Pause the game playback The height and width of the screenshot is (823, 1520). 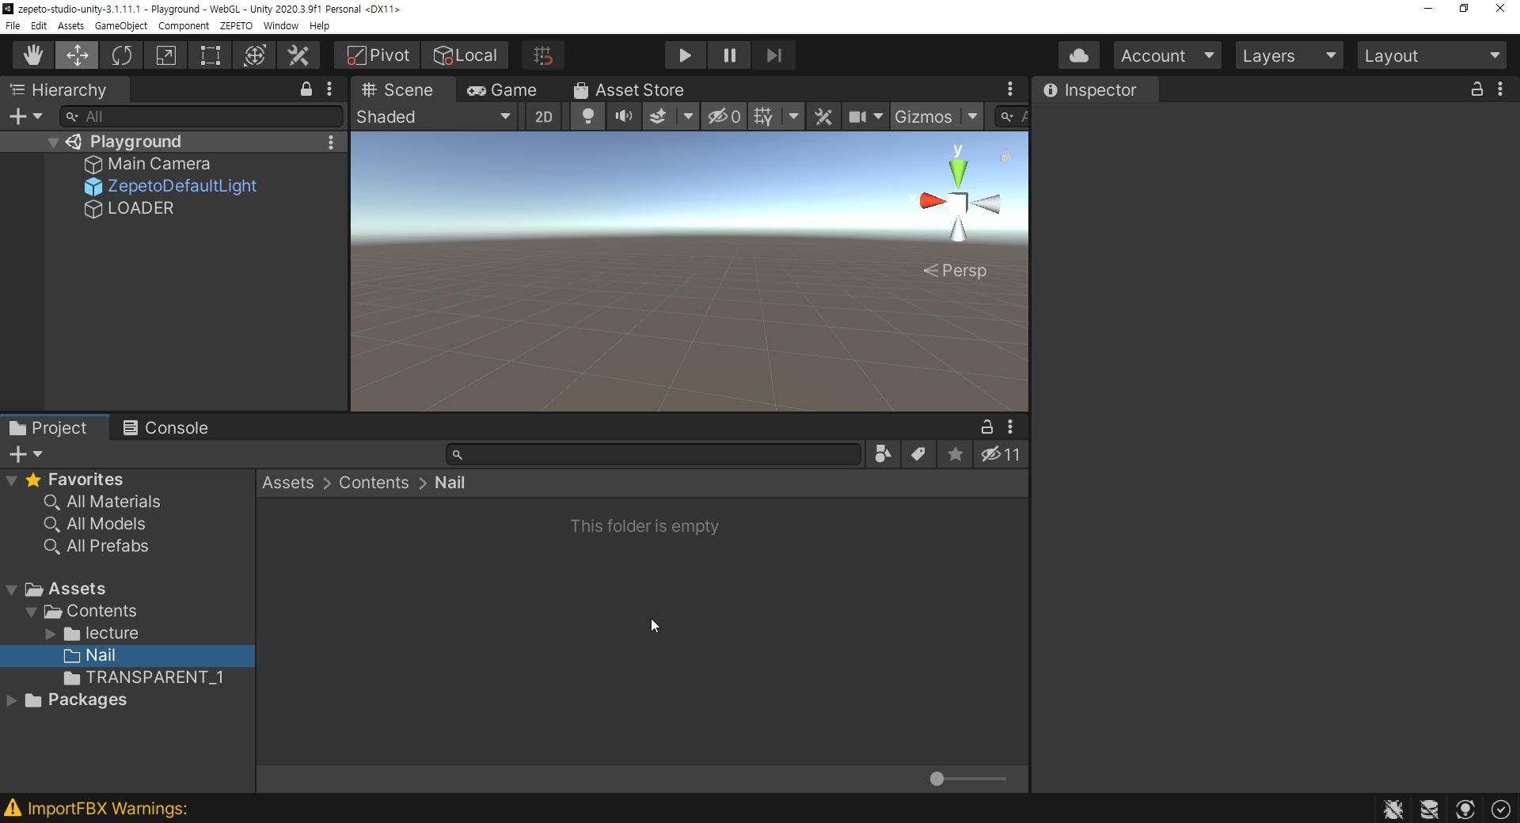pyautogui.click(x=729, y=55)
